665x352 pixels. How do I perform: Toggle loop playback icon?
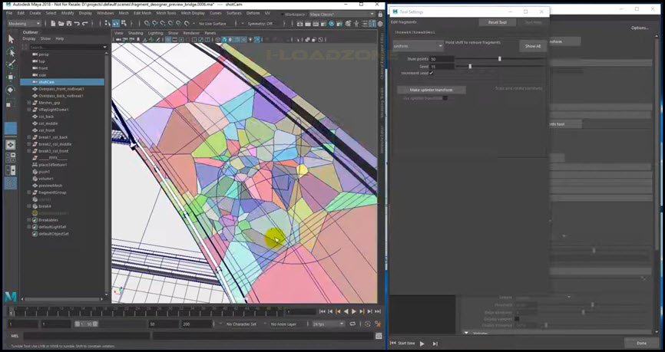point(352,324)
